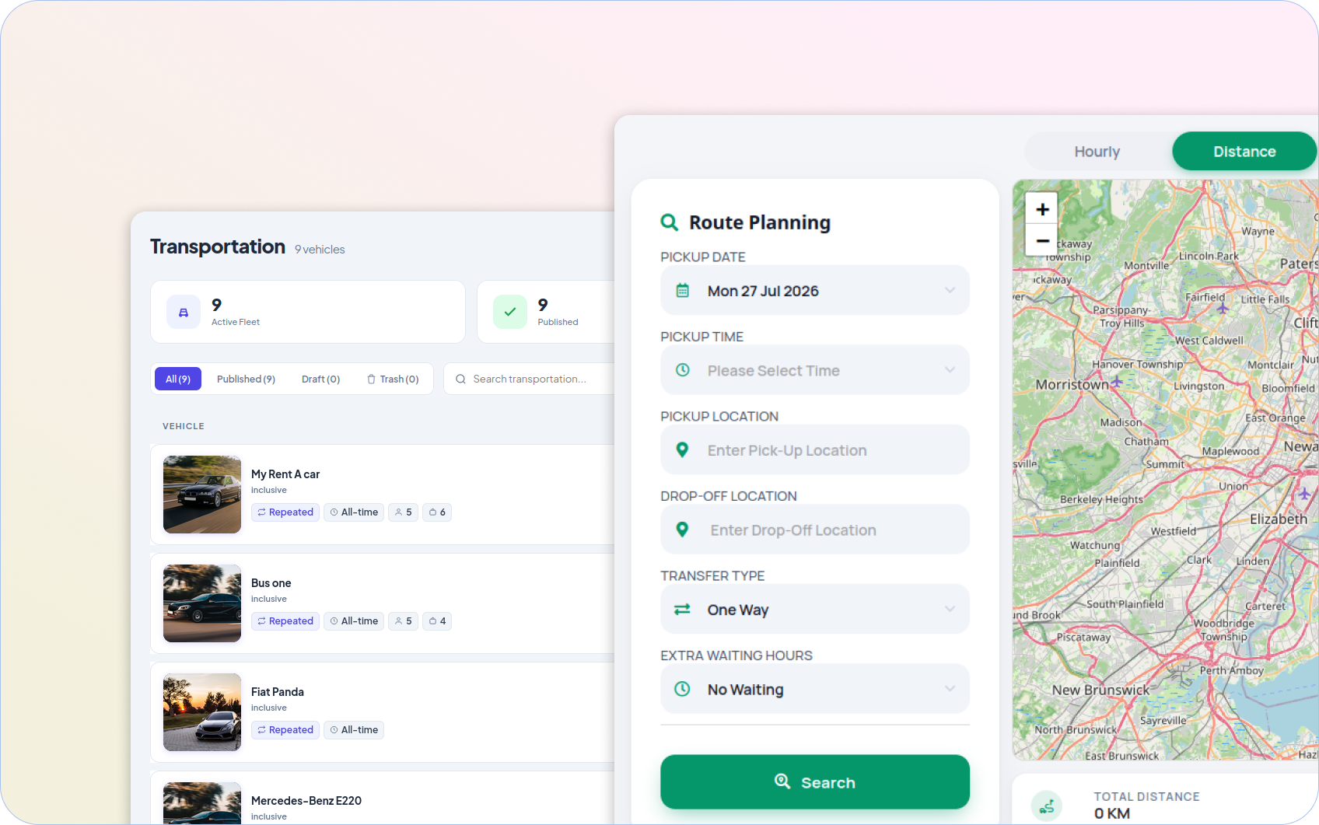
Task: Click All-time badge on Bus one
Action: point(354,621)
